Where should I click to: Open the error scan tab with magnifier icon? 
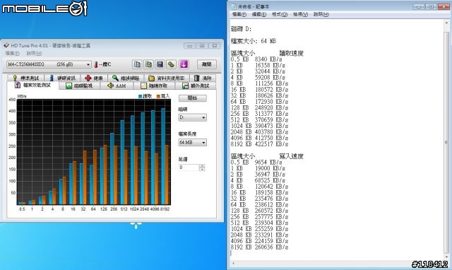click(x=126, y=78)
